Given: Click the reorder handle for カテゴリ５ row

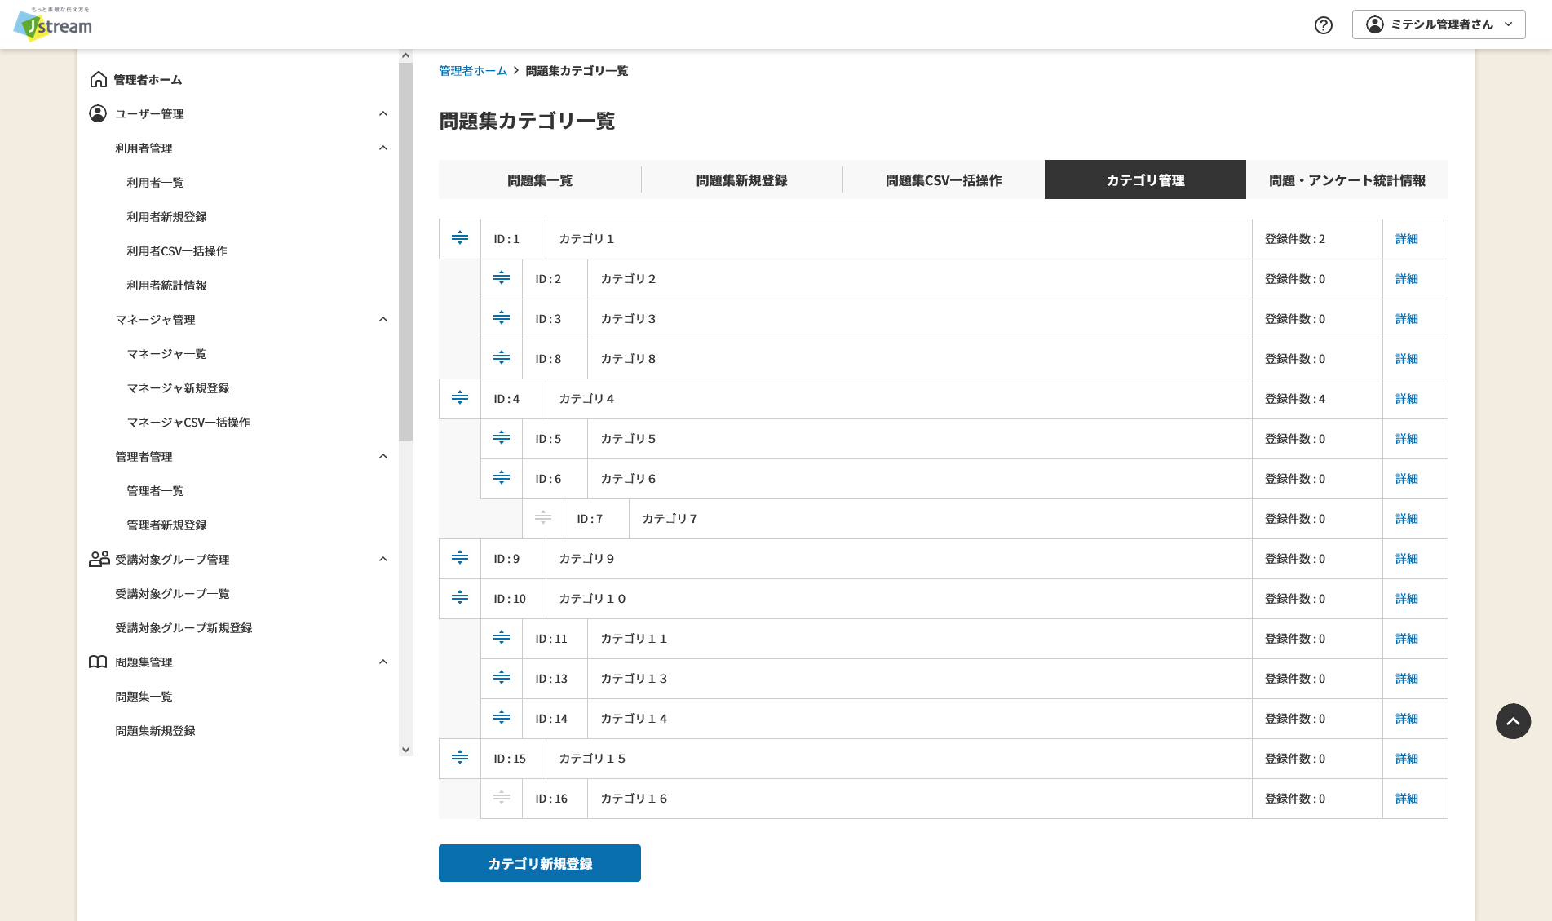Looking at the screenshot, I should coord(502,438).
